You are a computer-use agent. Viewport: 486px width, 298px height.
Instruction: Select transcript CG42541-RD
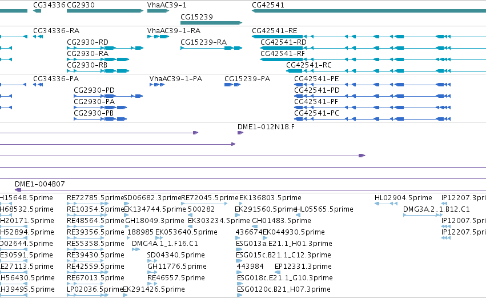pos(283,42)
